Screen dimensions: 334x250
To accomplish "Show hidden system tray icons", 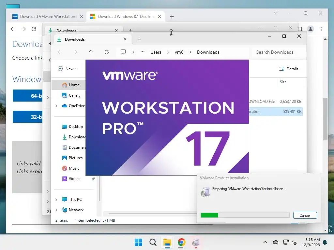I will click(x=265, y=242).
